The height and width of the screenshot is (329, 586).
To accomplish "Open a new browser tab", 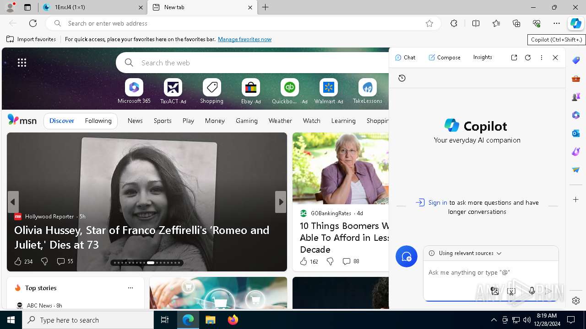I will tap(266, 7).
